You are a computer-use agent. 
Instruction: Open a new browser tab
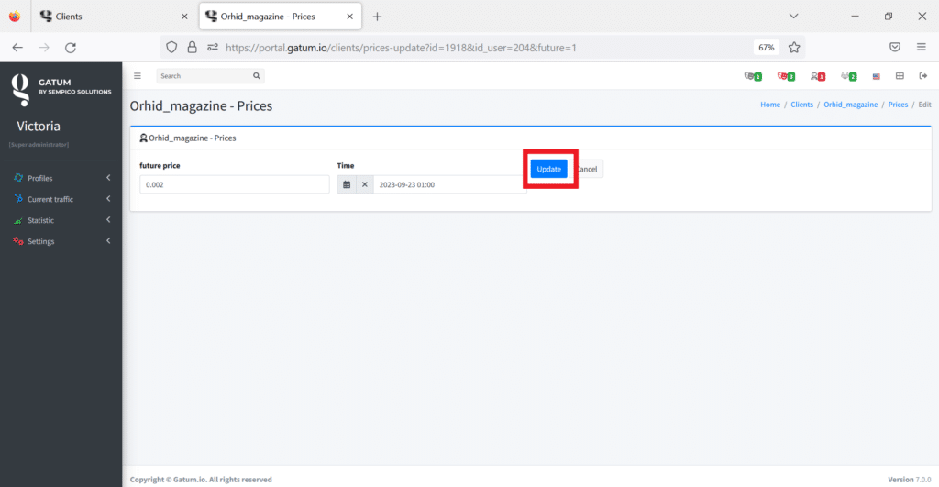click(x=377, y=17)
